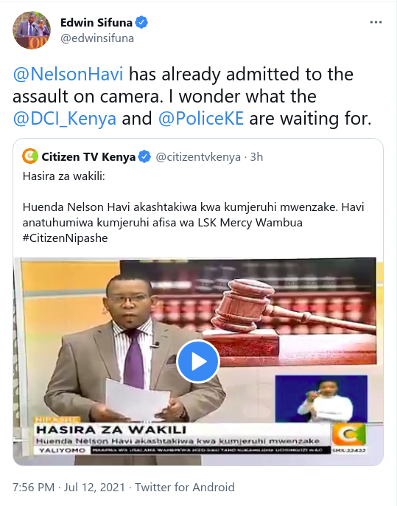Click Edwin Sifuna's verified badge

coord(141,23)
